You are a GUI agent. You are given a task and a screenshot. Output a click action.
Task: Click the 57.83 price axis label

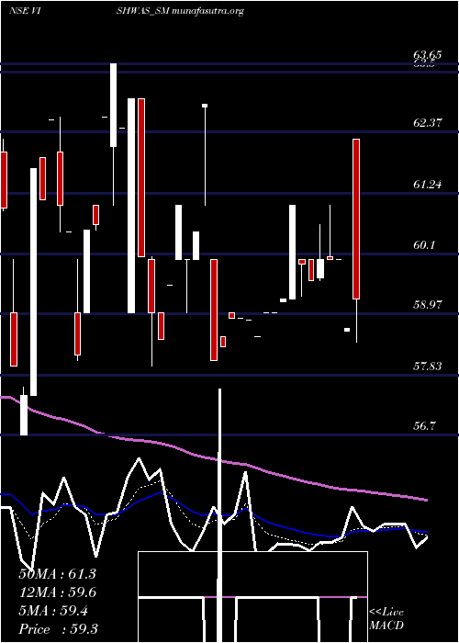click(427, 366)
